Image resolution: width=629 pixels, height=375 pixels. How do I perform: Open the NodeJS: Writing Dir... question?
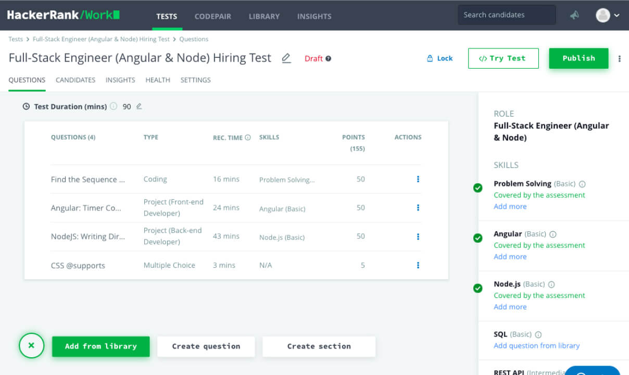point(88,236)
